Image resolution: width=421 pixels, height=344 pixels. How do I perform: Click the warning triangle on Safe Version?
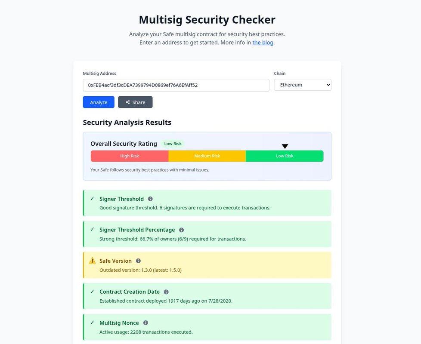point(92,261)
